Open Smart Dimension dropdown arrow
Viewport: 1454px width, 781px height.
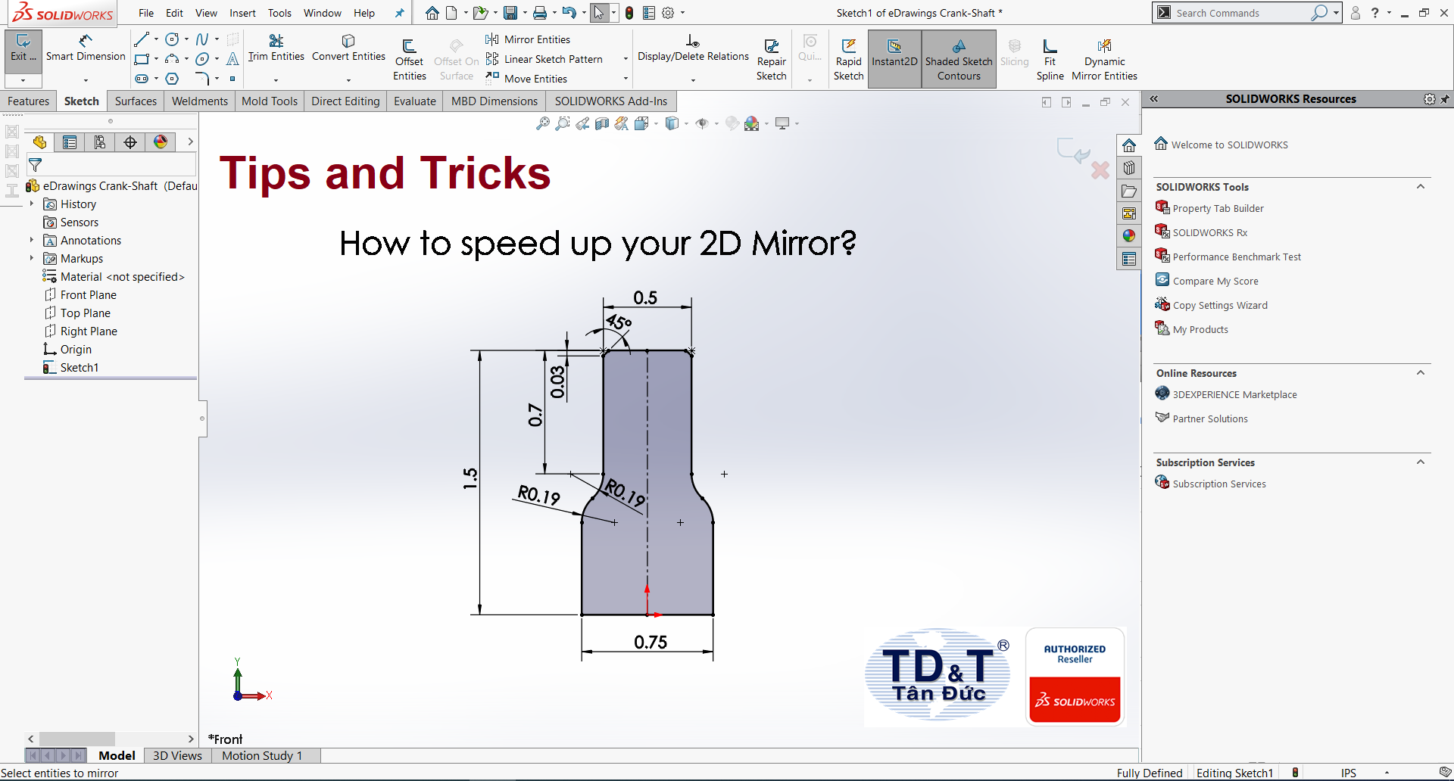tap(86, 79)
